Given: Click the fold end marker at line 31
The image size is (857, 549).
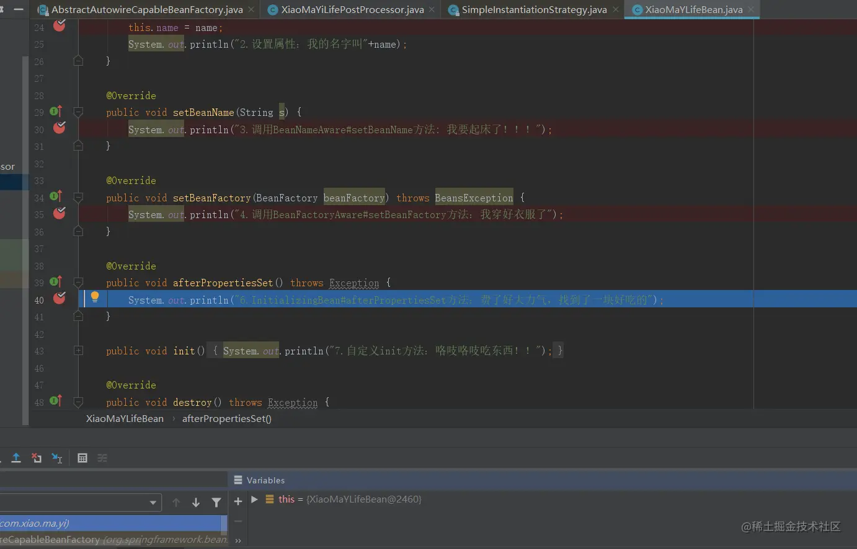Looking at the screenshot, I should pyautogui.click(x=78, y=146).
